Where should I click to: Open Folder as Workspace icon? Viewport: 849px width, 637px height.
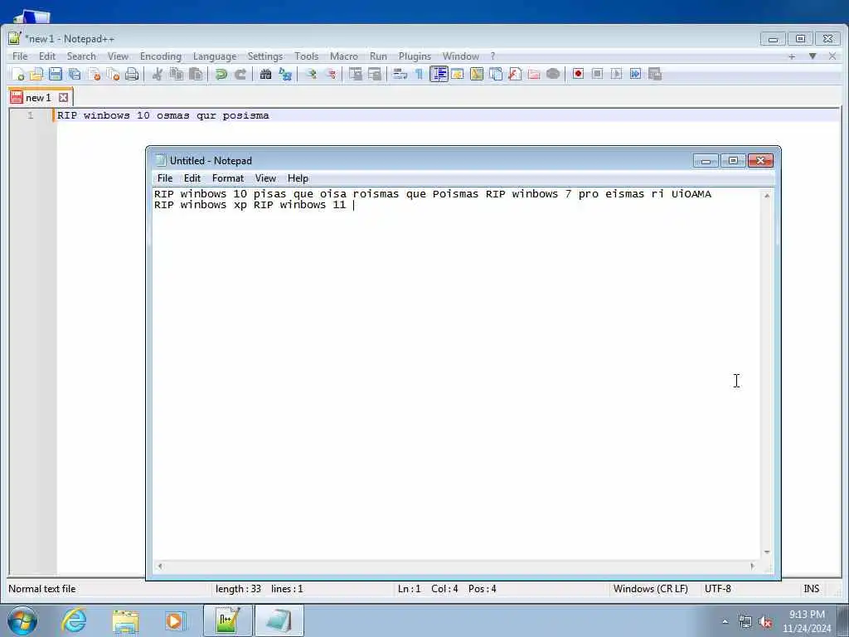534,74
